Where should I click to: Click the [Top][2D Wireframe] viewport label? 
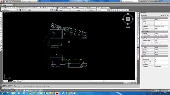point(9,13)
